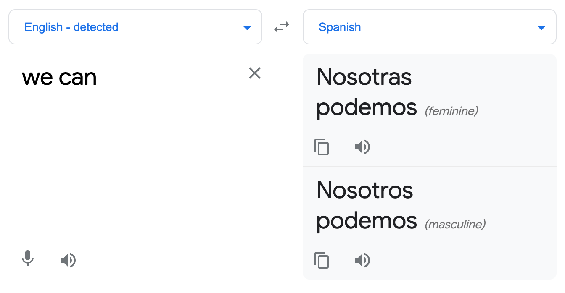Choose the feminine translation variant
The height and width of the screenshot is (293, 565).
pyautogui.click(x=366, y=92)
